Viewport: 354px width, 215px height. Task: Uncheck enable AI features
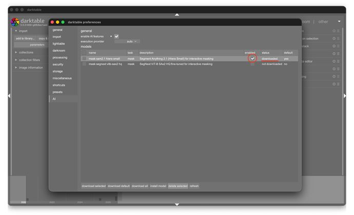click(x=116, y=36)
